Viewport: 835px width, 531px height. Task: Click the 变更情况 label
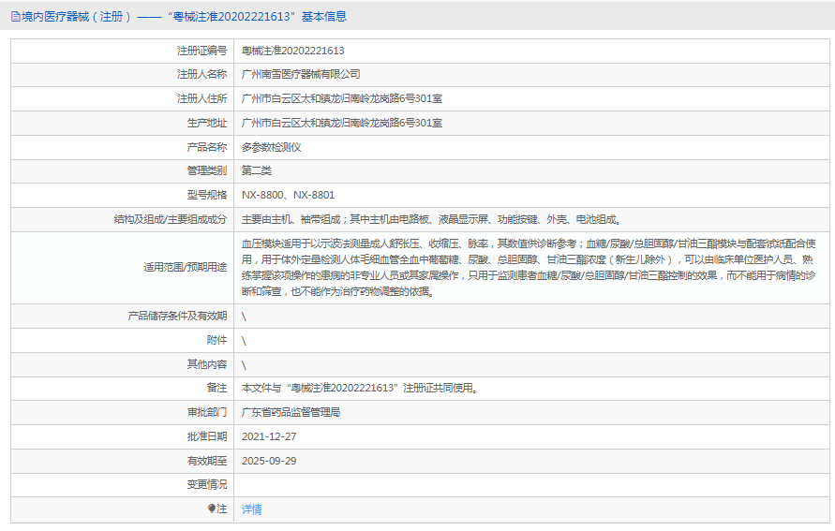coord(207,485)
